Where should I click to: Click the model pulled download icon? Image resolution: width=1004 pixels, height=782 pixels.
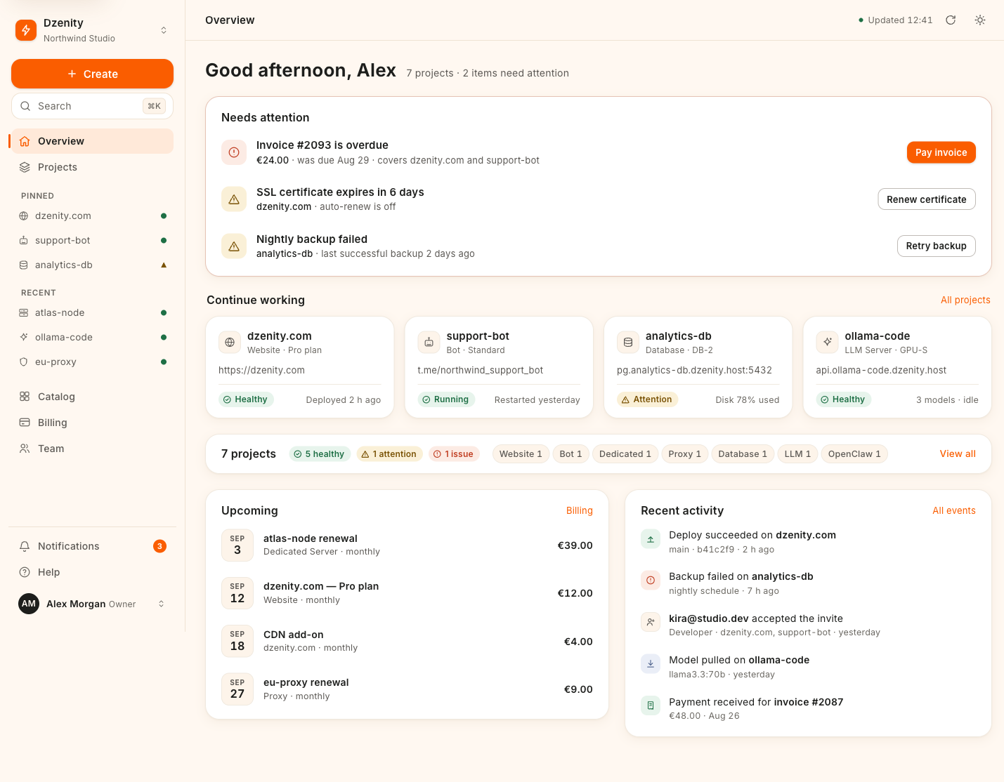tap(651, 663)
